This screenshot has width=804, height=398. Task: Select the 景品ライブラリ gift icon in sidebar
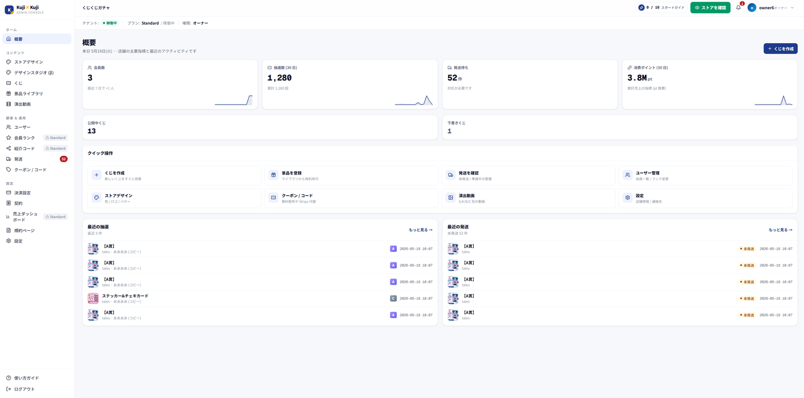[9, 94]
